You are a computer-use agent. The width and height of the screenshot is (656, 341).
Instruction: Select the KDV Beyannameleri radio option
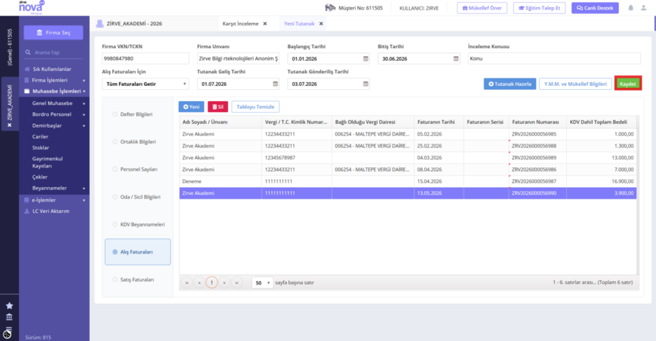click(x=115, y=225)
